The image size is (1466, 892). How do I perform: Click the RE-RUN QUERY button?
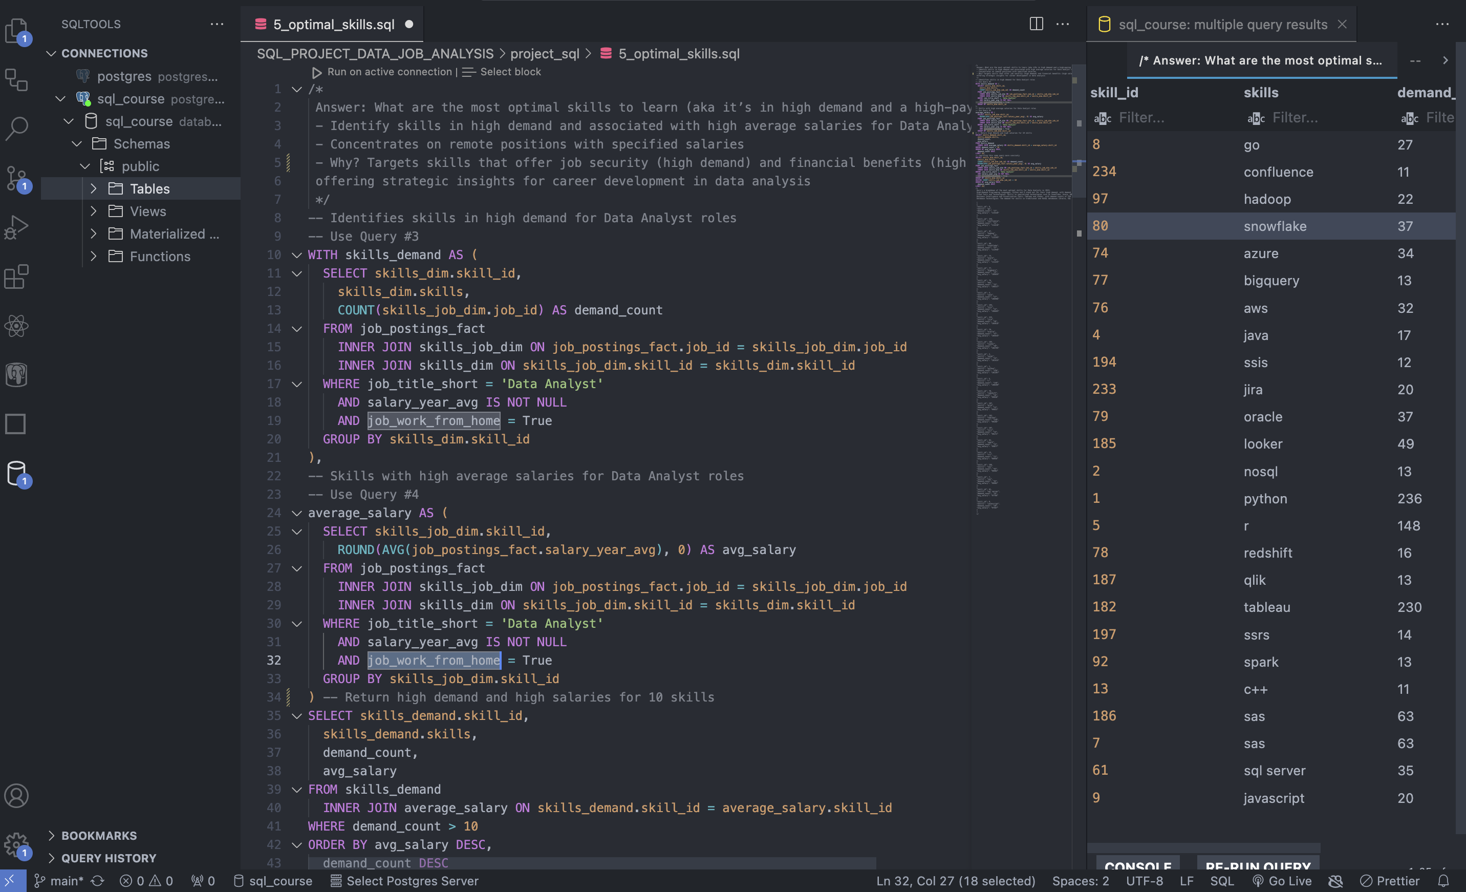1258,864
